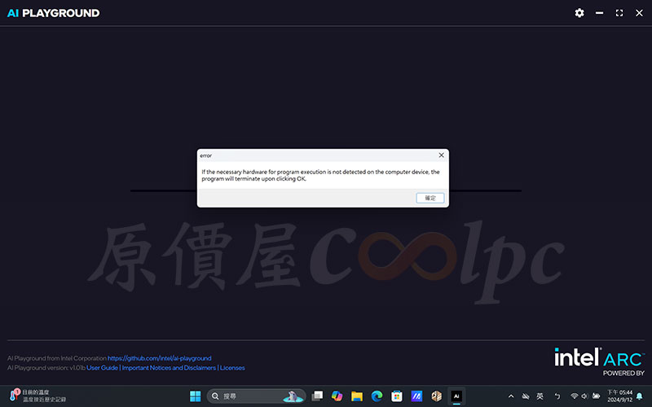Open AI Playground settings gear
The width and height of the screenshot is (652, 407).
pos(579,13)
